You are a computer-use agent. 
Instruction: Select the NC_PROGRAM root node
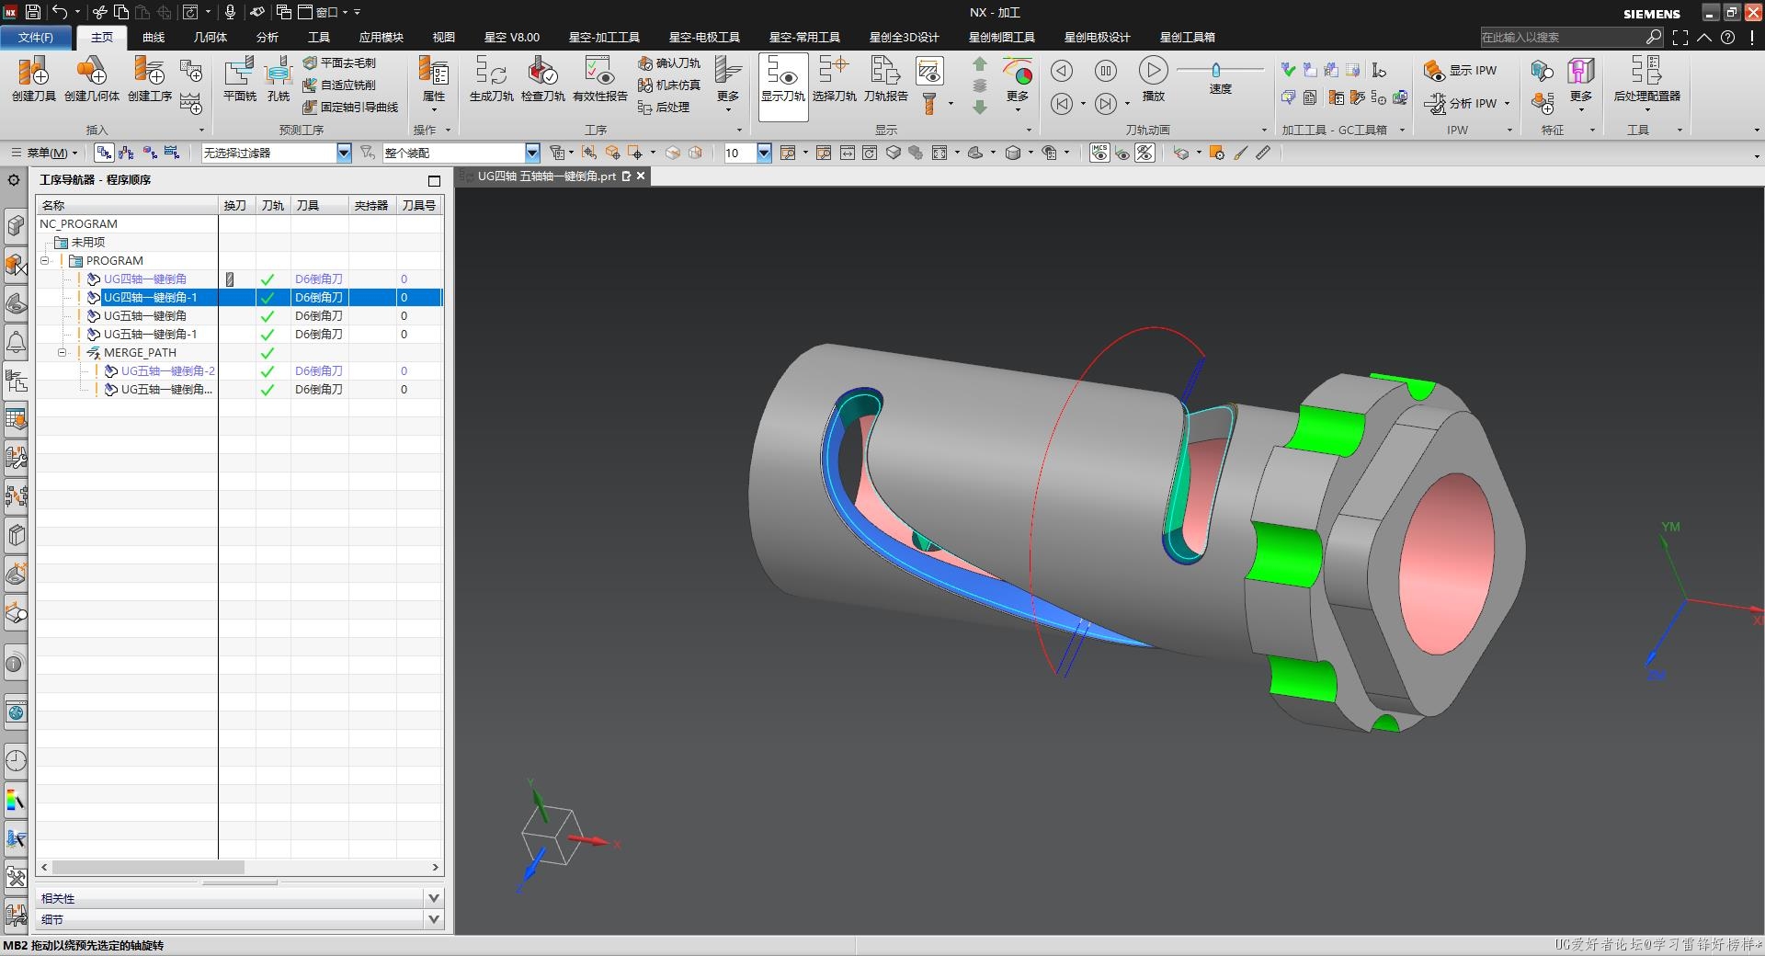pos(78,223)
